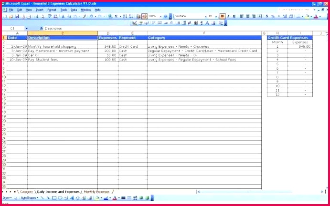Screen dimensions: 330x206
Task: Select column D header
Action: pos(108,33)
